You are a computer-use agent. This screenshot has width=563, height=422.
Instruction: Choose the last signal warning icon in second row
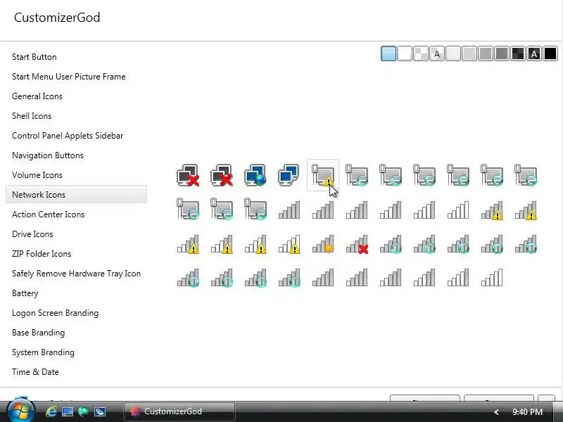tap(525, 210)
